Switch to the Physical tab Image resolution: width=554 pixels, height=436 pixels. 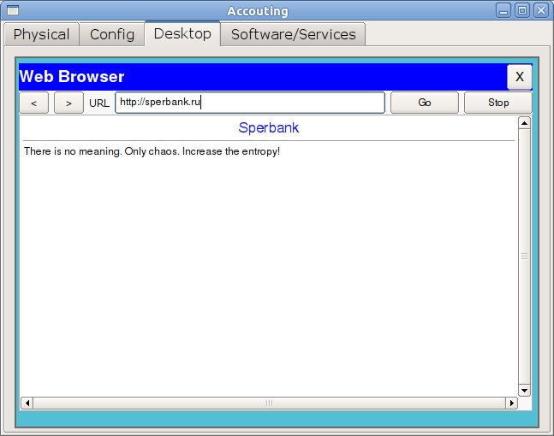pyautogui.click(x=42, y=35)
